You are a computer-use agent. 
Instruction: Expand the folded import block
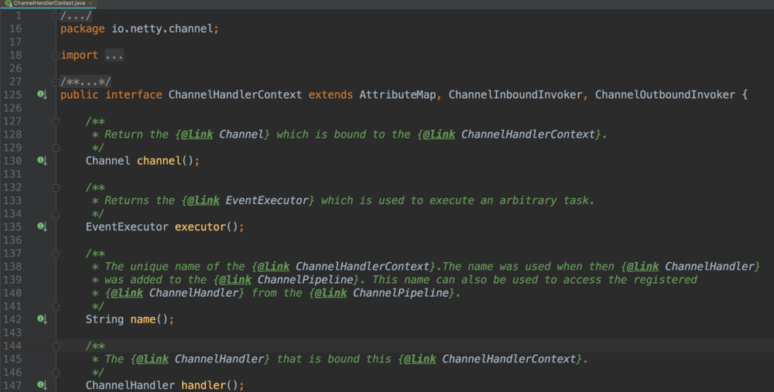click(x=56, y=56)
